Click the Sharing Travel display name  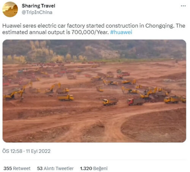pos(38,6)
